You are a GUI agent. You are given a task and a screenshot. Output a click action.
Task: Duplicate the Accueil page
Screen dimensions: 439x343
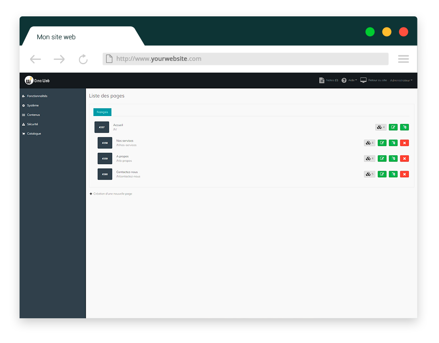(404, 127)
